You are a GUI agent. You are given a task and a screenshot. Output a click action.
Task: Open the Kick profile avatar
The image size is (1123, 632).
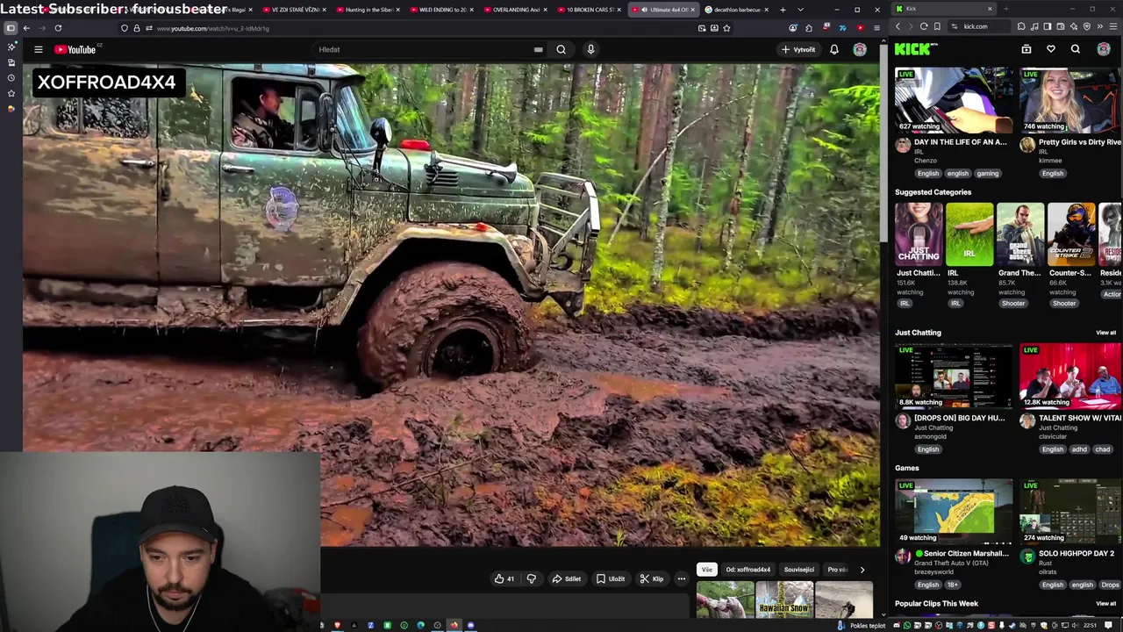[x=1104, y=49]
